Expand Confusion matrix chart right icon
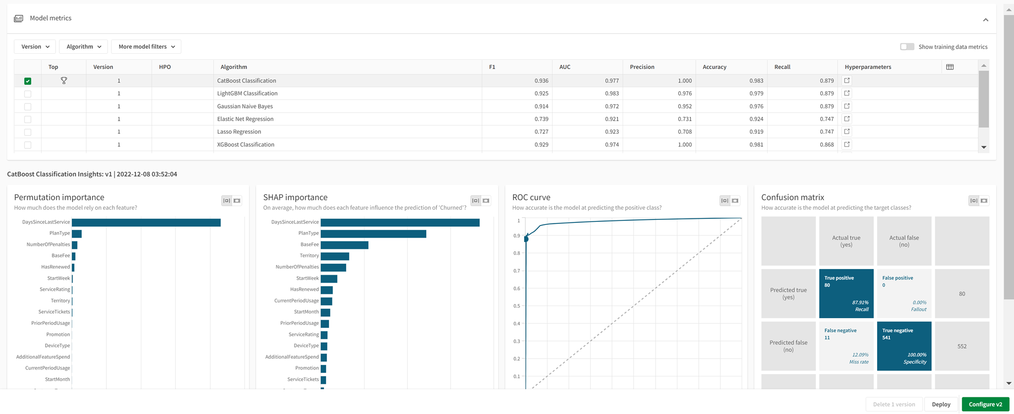This screenshot has width=1014, height=414. (984, 201)
